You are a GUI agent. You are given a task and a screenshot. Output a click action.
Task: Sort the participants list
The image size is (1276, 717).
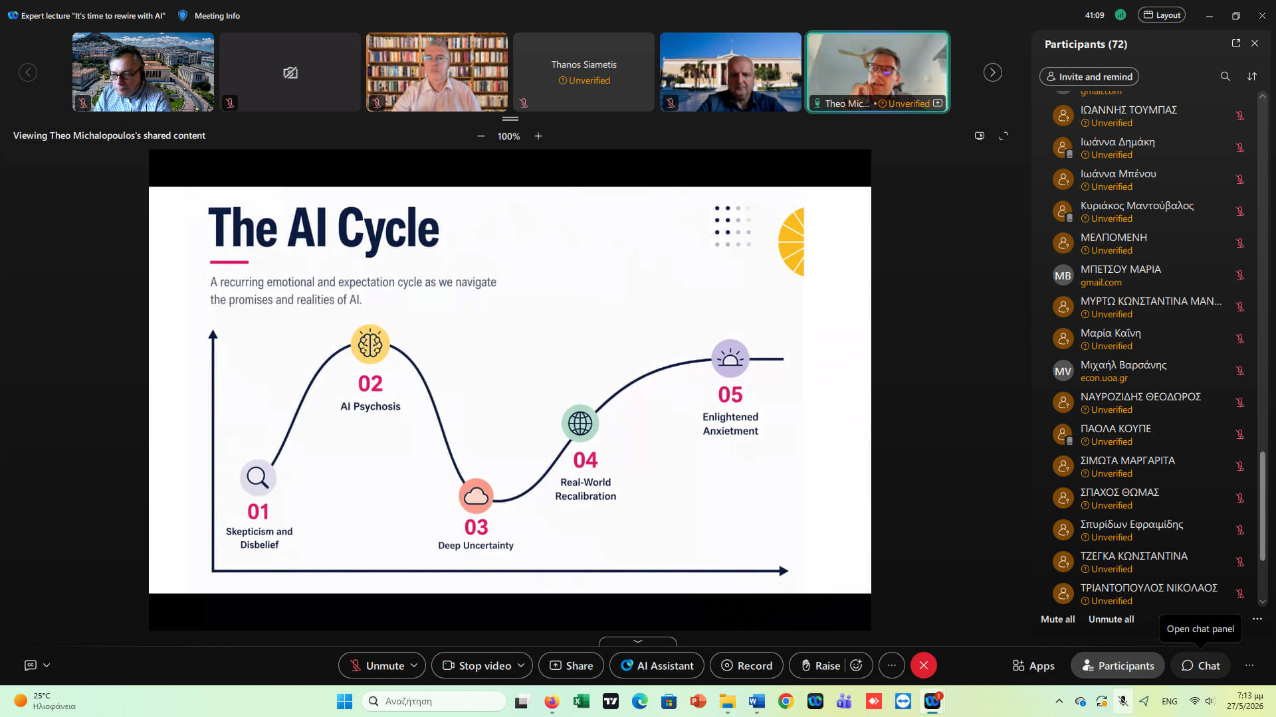[1252, 76]
